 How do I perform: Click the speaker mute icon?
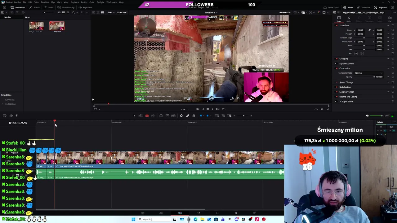(367, 116)
